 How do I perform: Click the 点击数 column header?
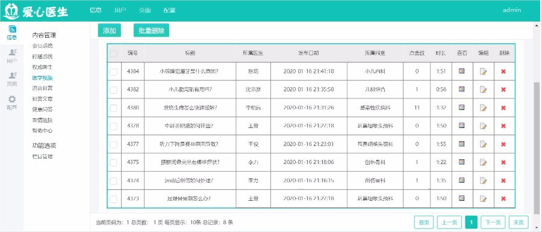417,53
